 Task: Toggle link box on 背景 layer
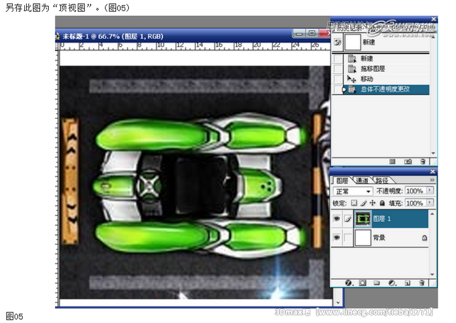[348, 238]
